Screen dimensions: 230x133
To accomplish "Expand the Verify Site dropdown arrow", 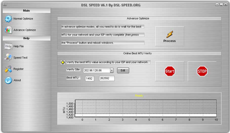I will [x=112, y=70].
